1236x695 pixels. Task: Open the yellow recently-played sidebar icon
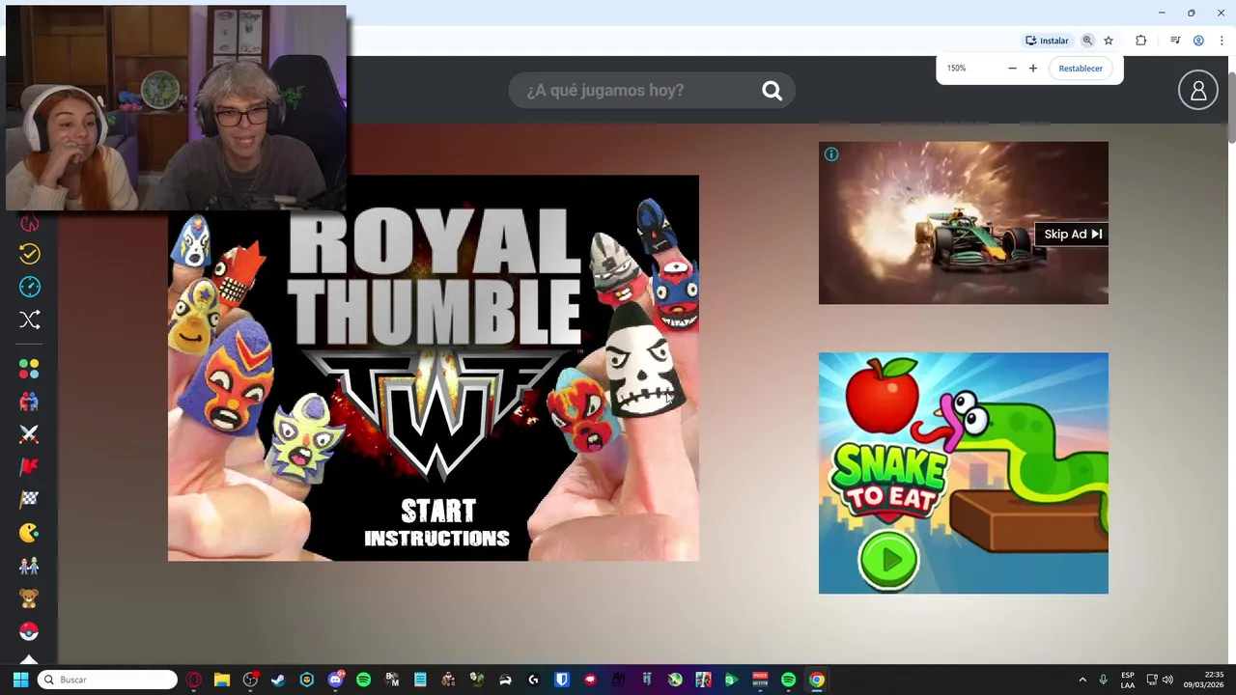[x=29, y=254]
